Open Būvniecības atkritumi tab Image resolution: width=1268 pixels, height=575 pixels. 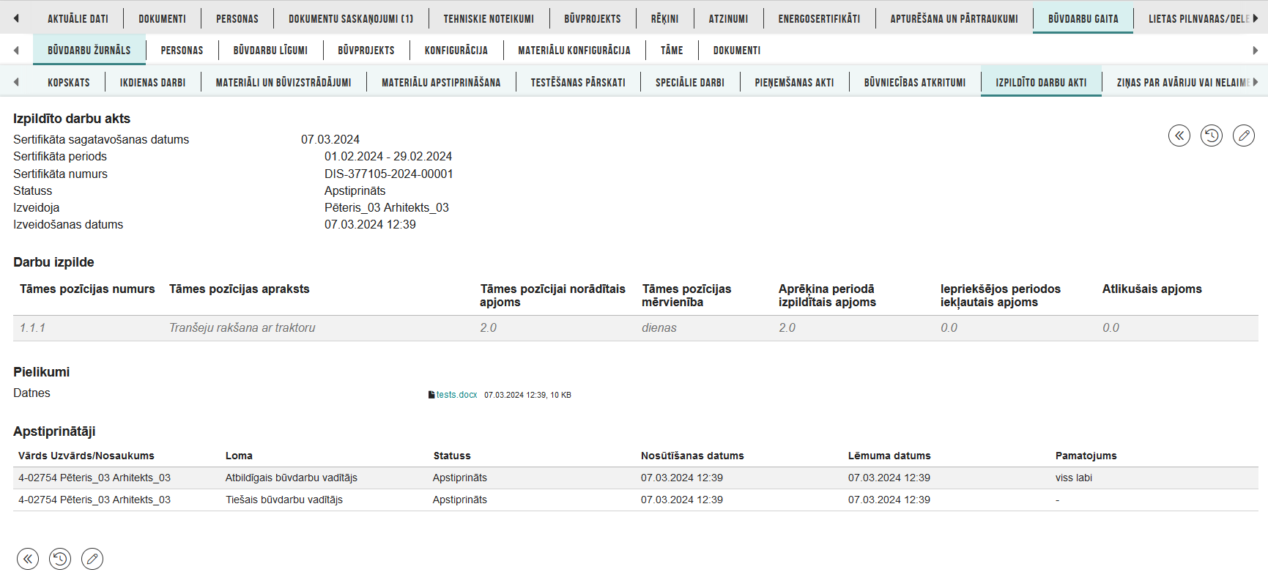915,82
